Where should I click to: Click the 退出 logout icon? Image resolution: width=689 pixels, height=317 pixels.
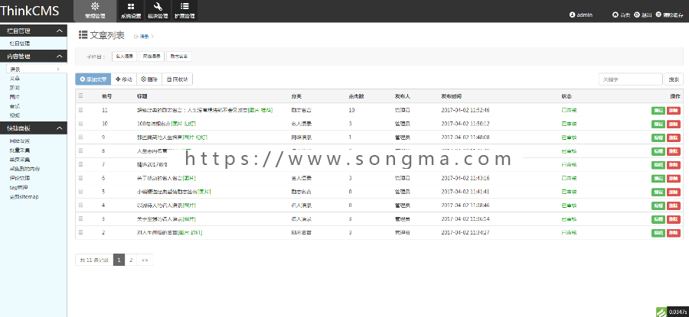click(x=637, y=15)
